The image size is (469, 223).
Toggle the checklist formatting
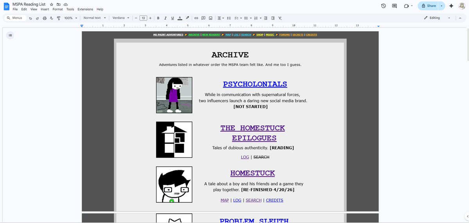pyautogui.click(x=236, y=18)
